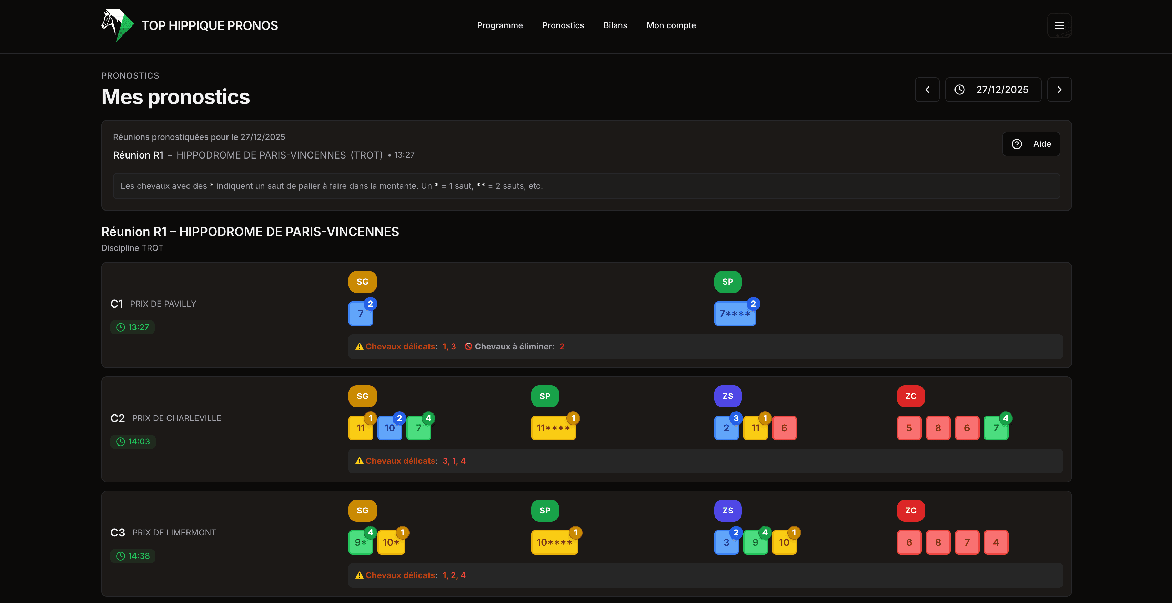Click the ZS badge in race C2
The width and height of the screenshot is (1172, 603).
tap(727, 396)
